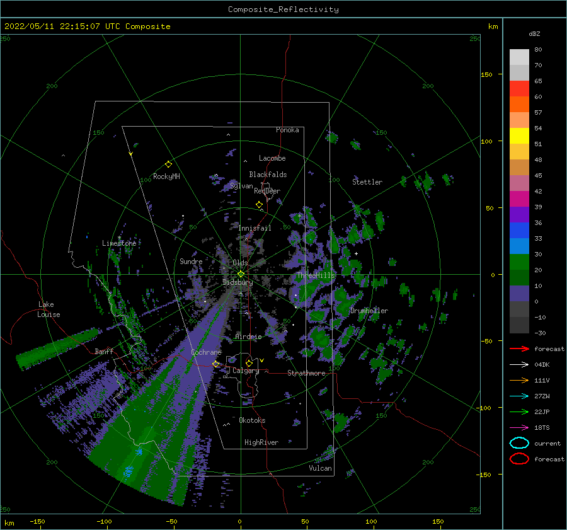Click the cyan 27ZW arrow legend icon
Image resolution: width=567 pixels, height=530 pixels.
pyautogui.click(x=519, y=396)
